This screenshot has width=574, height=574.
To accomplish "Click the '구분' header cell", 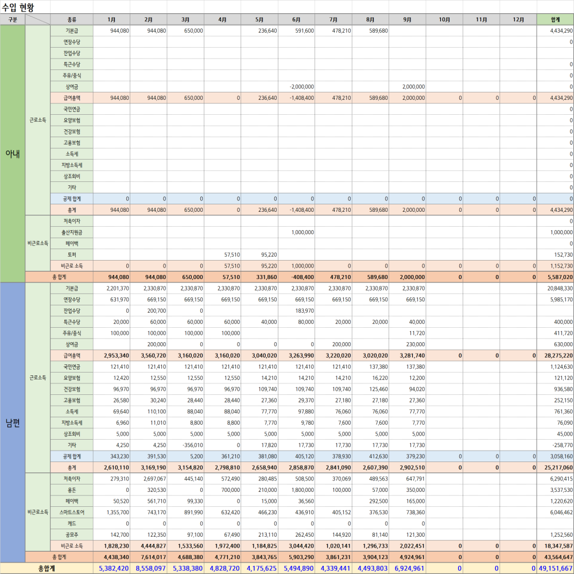I will coord(13,20).
